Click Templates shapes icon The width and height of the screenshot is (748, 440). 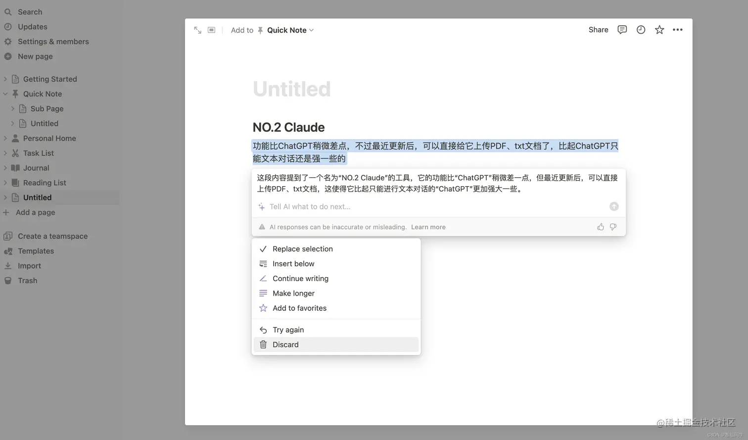click(8, 251)
